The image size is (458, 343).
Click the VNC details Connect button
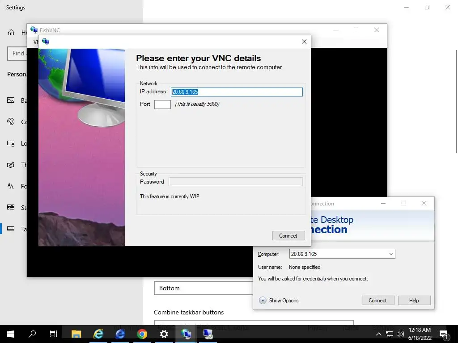point(288,236)
